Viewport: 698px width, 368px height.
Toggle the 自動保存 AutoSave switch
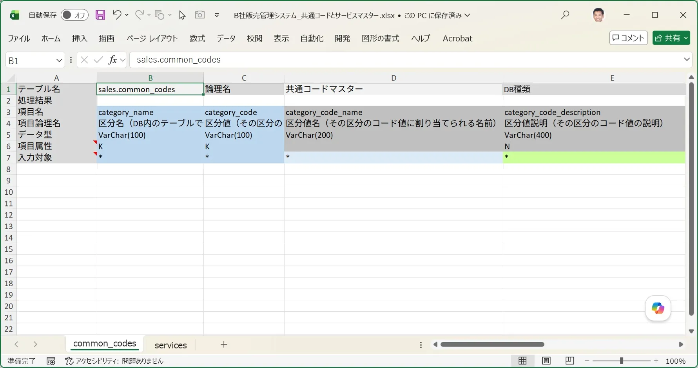[74, 15]
